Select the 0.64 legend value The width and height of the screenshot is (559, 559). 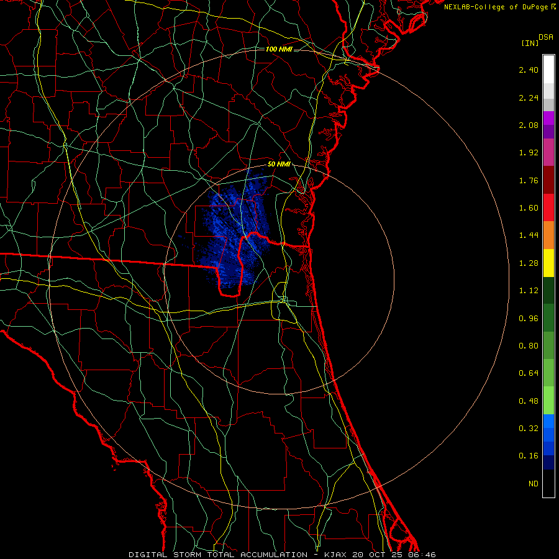click(529, 373)
